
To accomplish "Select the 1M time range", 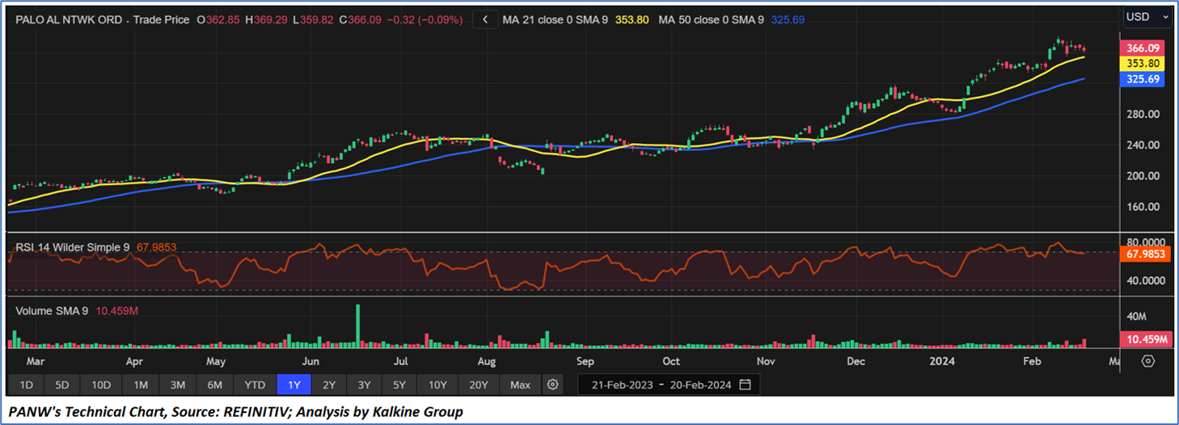I will tap(140, 385).
